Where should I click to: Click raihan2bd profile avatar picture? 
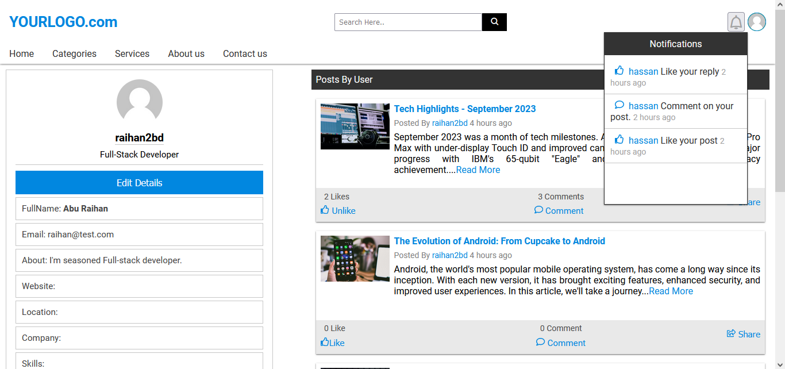tap(140, 102)
